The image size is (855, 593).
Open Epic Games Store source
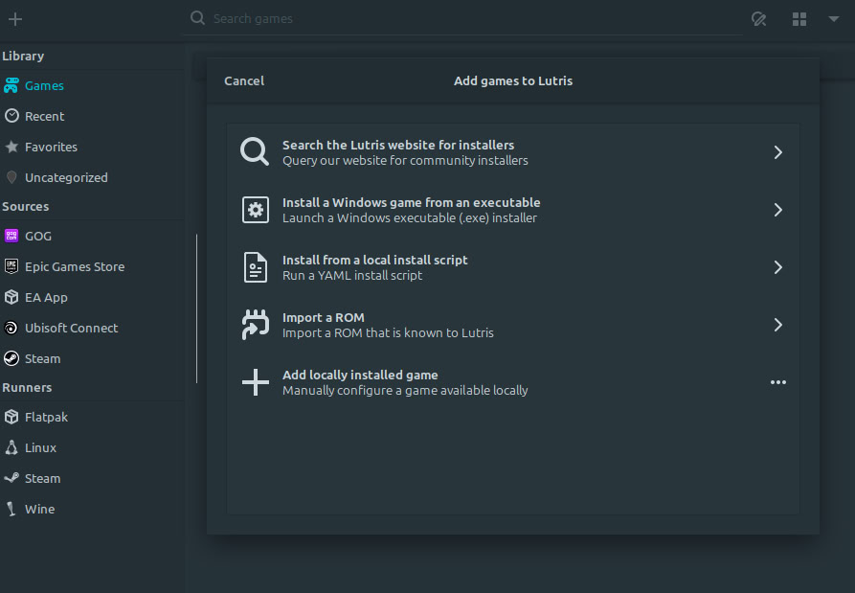92,266
